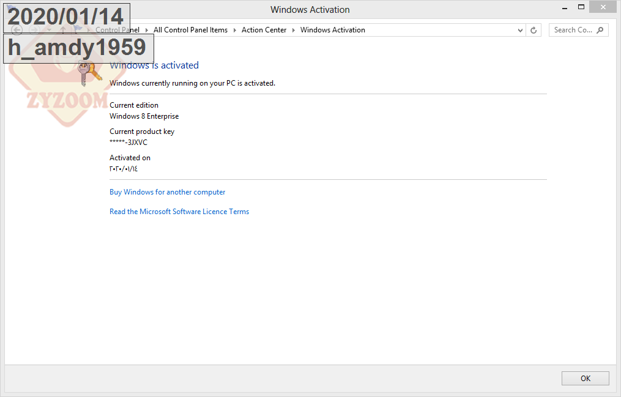This screenshot has width=621, height=397.
Task: Click the Current product key label
Action: (x=142, y=132)
